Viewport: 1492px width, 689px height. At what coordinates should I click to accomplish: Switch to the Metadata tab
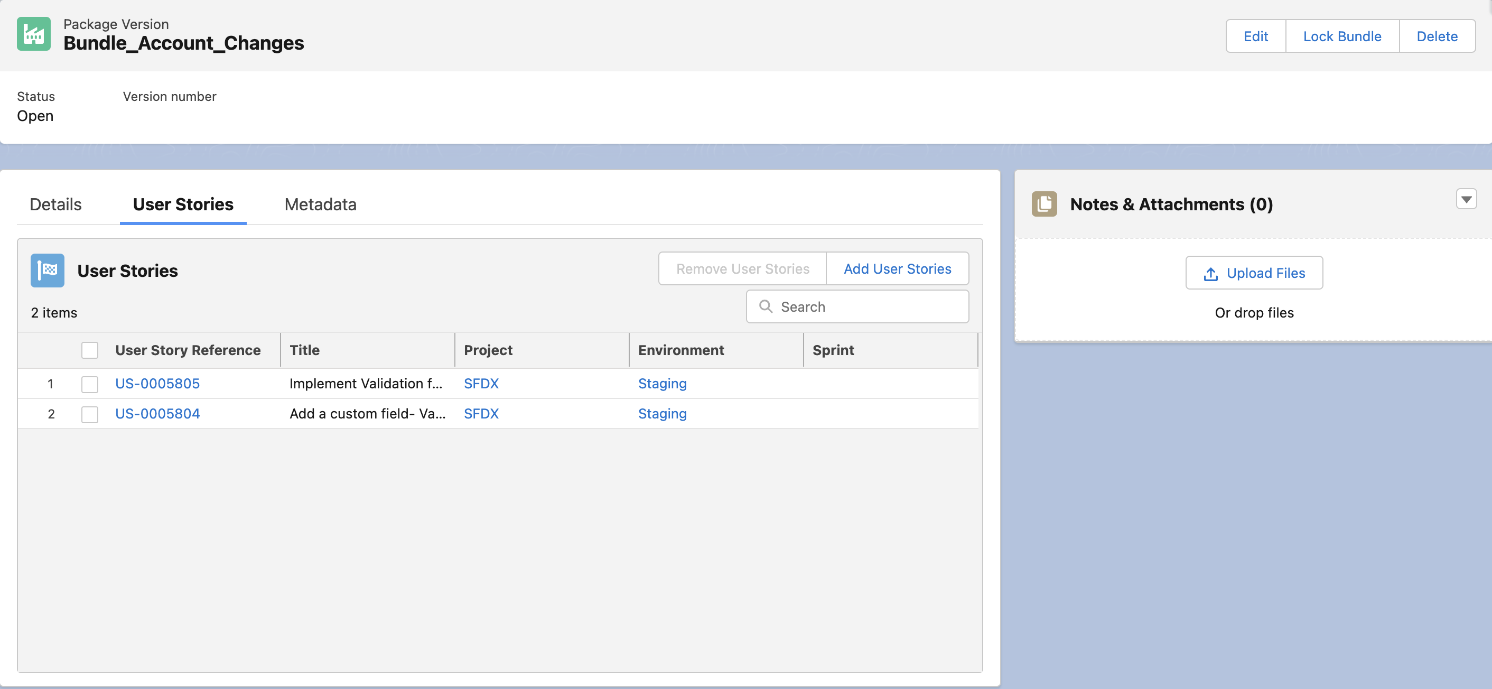tap(321, 203)
